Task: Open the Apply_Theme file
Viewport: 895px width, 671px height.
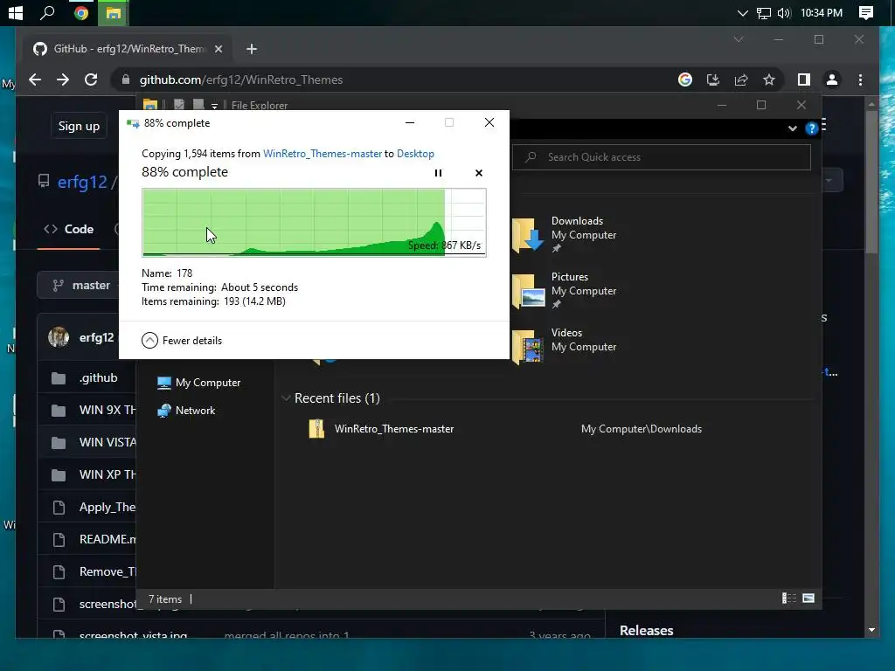Action: 108,508
